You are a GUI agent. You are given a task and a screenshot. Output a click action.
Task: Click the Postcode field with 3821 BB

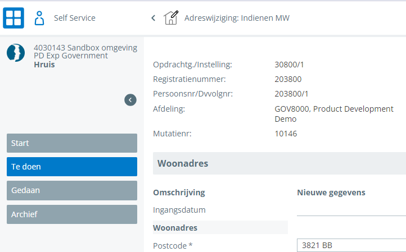(x=351, y=245)
